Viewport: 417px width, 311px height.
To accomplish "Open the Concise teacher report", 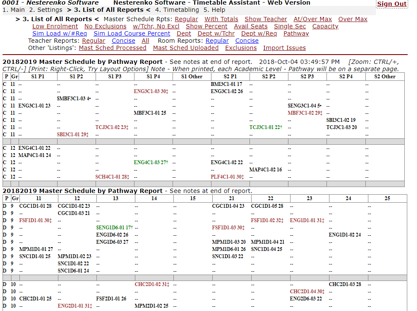I will pos(123,41).
